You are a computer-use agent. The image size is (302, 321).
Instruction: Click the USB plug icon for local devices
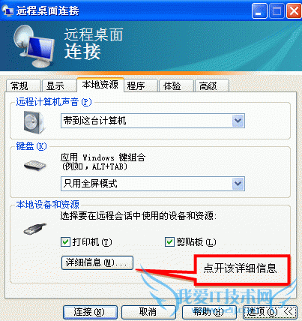[35, 229]
